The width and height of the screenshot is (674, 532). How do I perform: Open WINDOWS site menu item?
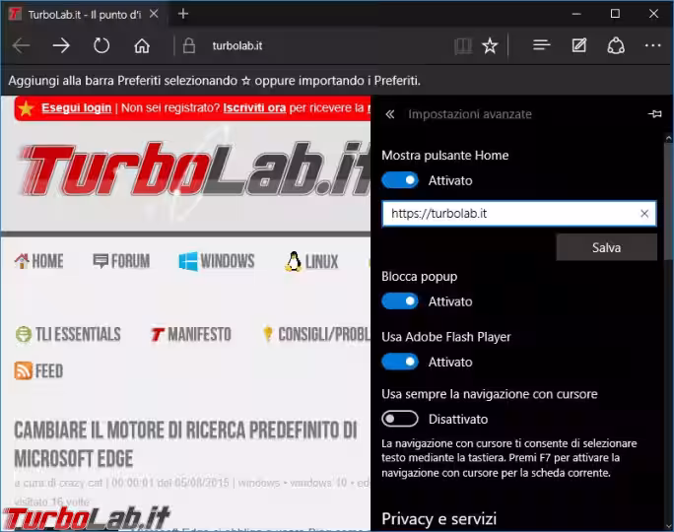pos(217,261)
